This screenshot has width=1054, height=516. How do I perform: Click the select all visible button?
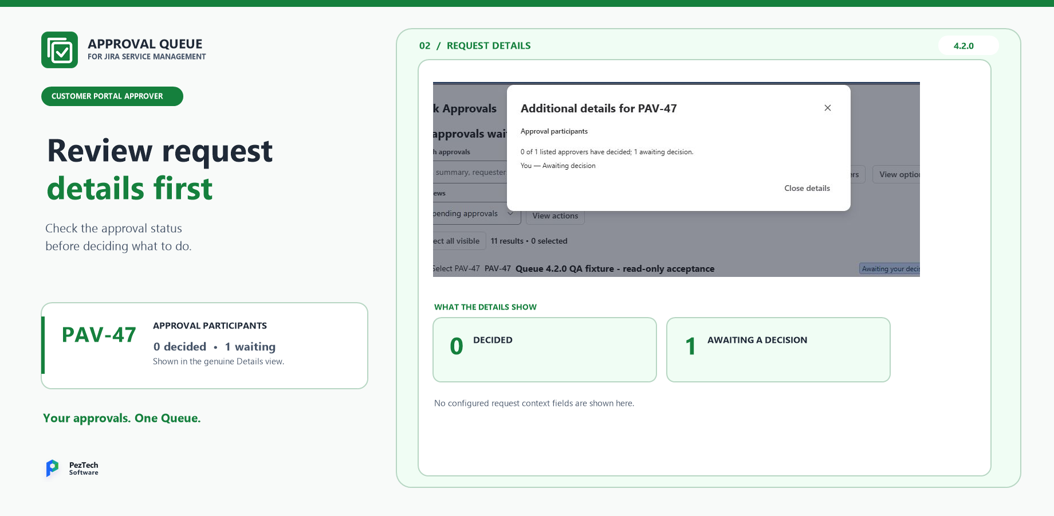tap(459, 241)
